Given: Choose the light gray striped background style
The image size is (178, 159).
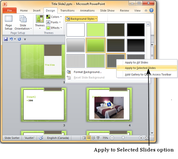Looking at the screenshot, I should click(x=76, y=61).
